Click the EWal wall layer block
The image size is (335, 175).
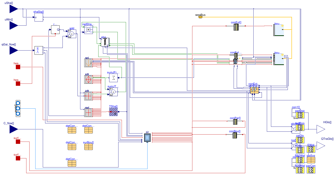coord(311,149)
